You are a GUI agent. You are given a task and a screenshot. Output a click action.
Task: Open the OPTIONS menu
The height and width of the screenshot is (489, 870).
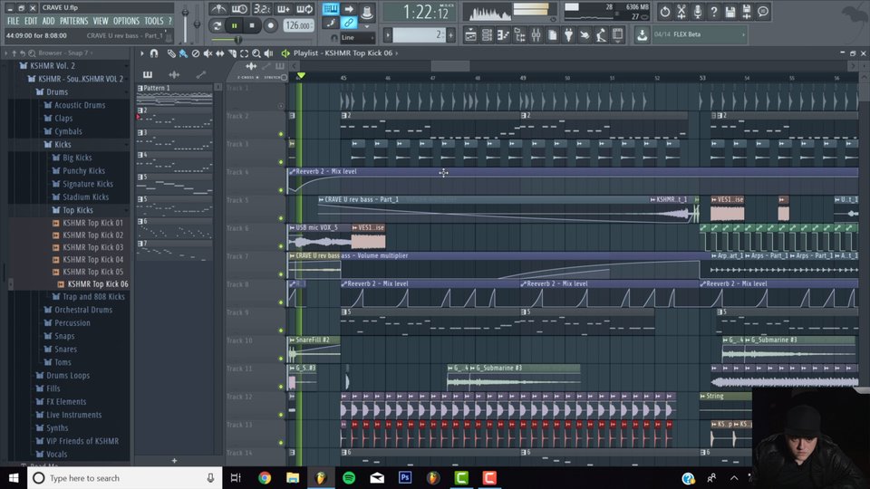click(x=127, y=21)
